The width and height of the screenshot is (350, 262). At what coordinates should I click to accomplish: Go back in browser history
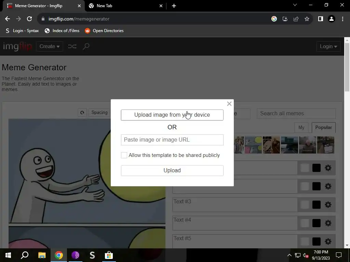(x=8, y=19)
